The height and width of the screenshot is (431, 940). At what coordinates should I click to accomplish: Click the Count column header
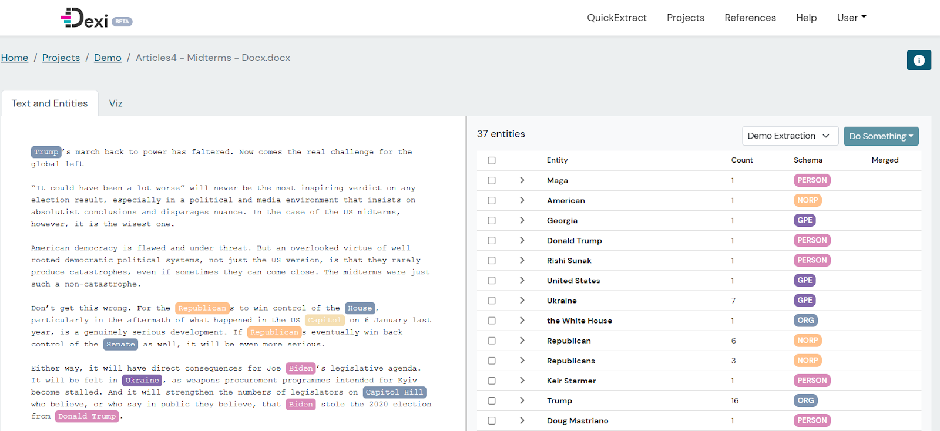coord(741,160)
